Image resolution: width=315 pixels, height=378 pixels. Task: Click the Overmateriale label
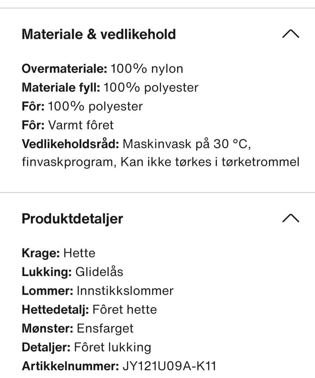pos(64,69)
